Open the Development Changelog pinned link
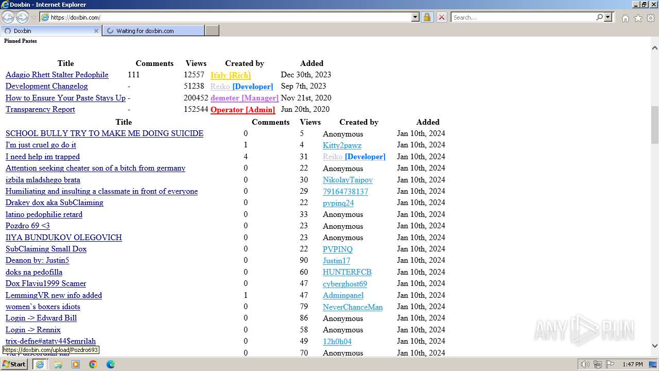The height and width of the screenshot is (371, 659). pos(47,86)
